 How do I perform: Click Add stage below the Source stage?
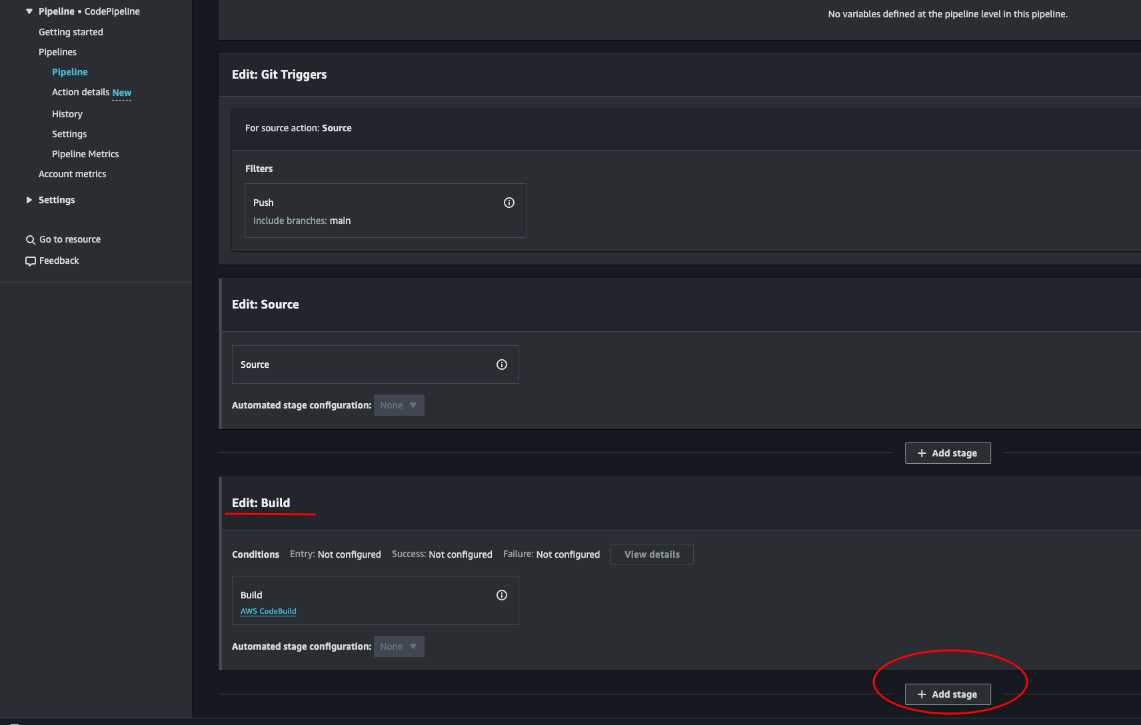click(947, 452)
